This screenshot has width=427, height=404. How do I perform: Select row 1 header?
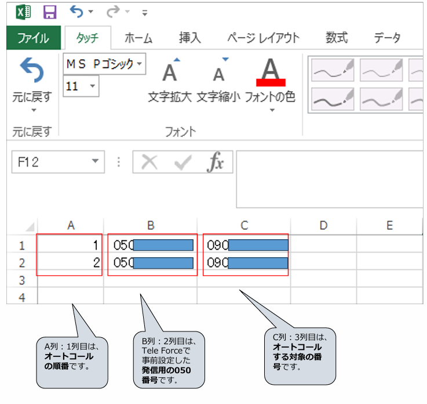pos(22,245)
